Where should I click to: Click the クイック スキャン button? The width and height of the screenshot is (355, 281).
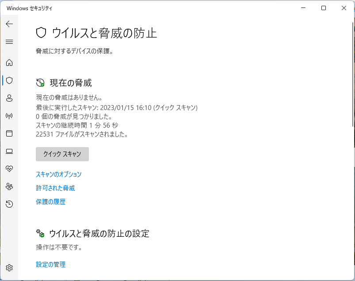[62, 154]
